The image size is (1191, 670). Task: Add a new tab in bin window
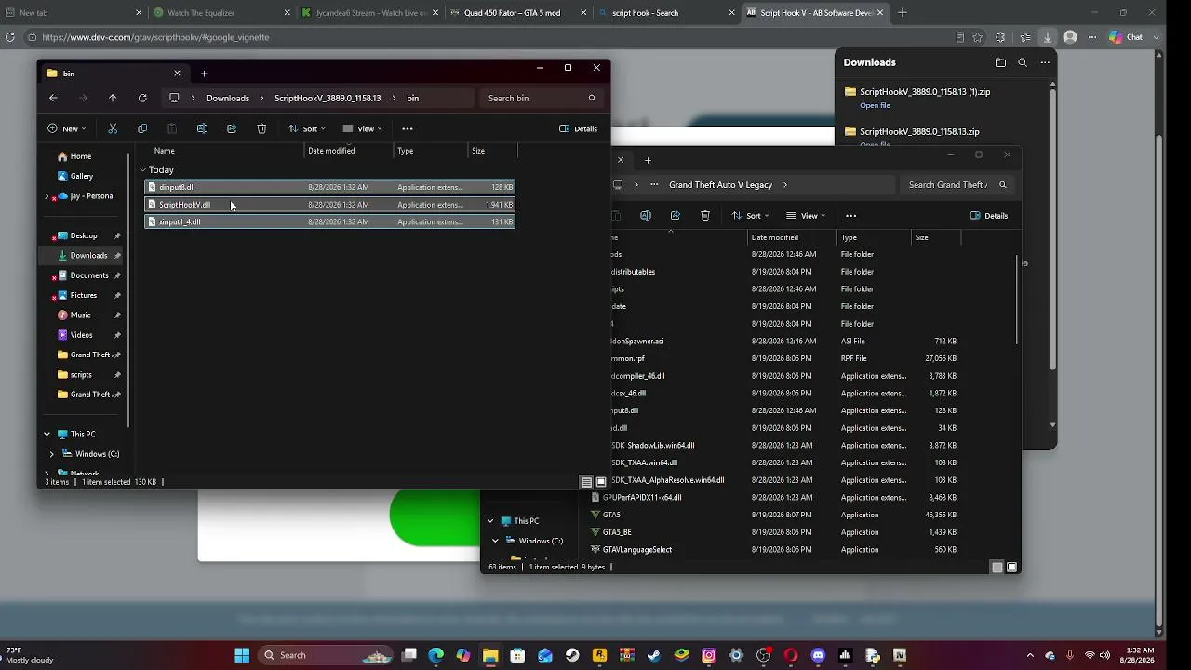point(204,74)
